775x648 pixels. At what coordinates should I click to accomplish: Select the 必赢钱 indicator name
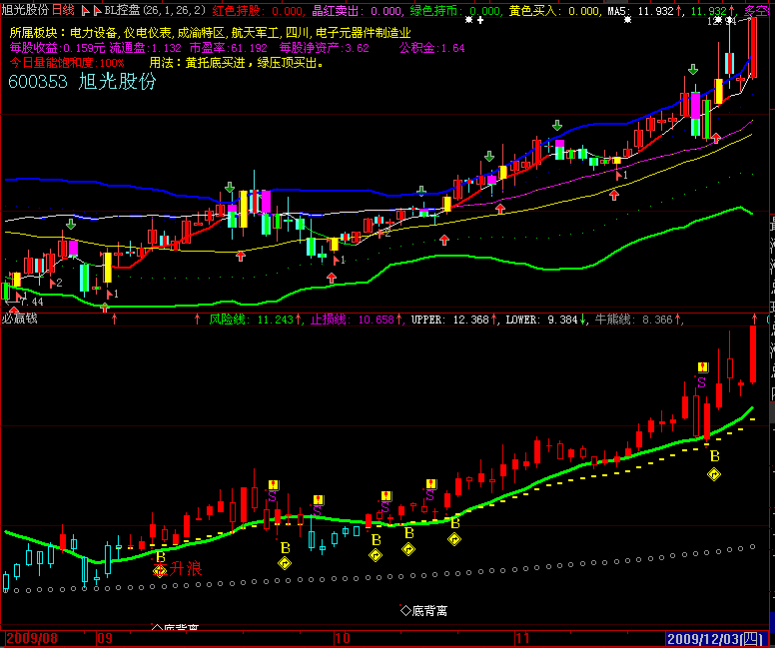(x=20, y=319)
